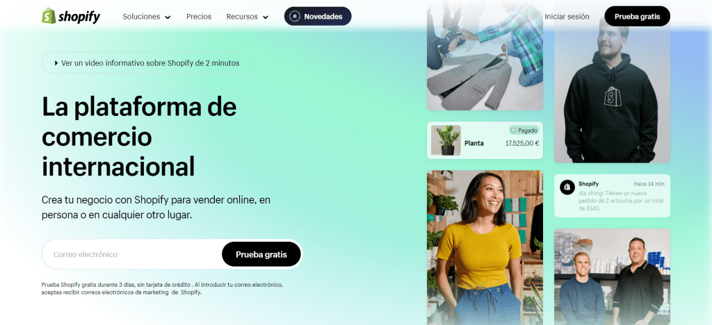Click the Iniciar sesión link
712x325 pixels.
click(567, 17)
